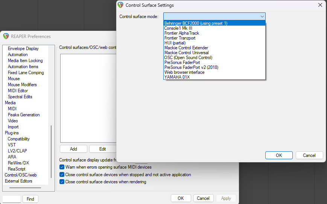The width and height of the screenshot is (327, 204).
Task: Click the Find button in Preferences
Action: [x=30, y=199]
